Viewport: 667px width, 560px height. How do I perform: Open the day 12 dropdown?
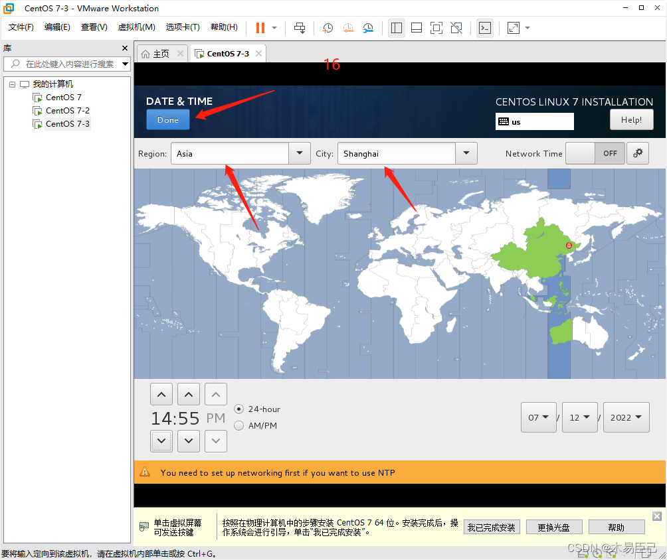tap(580, 417)
